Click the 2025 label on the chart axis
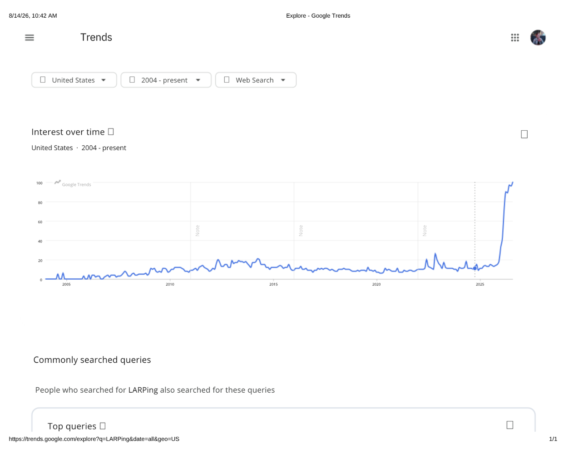The width and height of the screenshot is (569, 454). point(480,285)
